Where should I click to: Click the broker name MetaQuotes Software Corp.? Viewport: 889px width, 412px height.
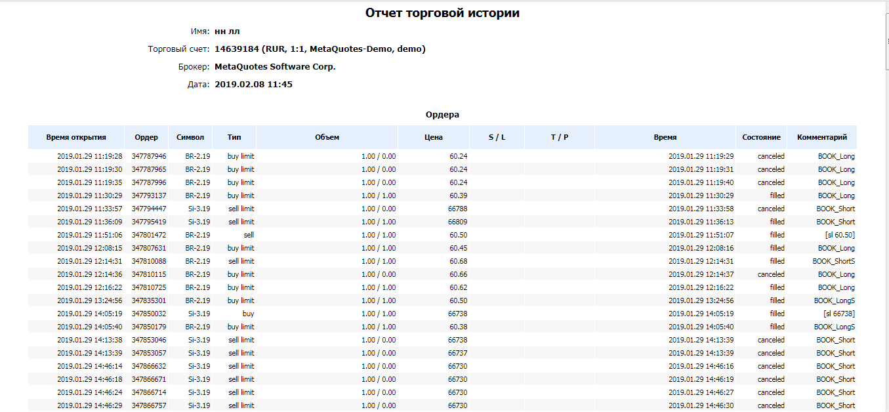pos(275,67)
